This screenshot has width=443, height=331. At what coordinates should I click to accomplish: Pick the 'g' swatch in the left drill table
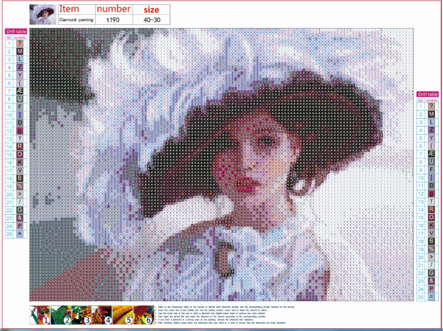pyautogui.click(x=20, y=131)
